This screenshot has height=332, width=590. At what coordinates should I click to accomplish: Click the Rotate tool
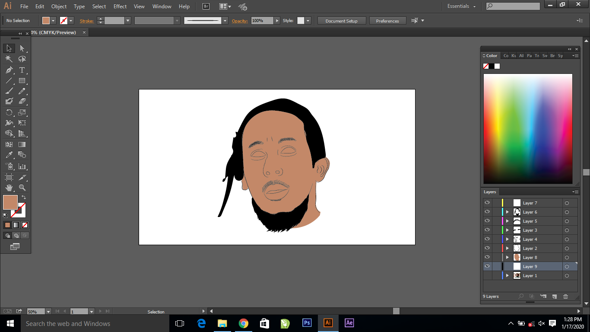(x=9, y=112)
